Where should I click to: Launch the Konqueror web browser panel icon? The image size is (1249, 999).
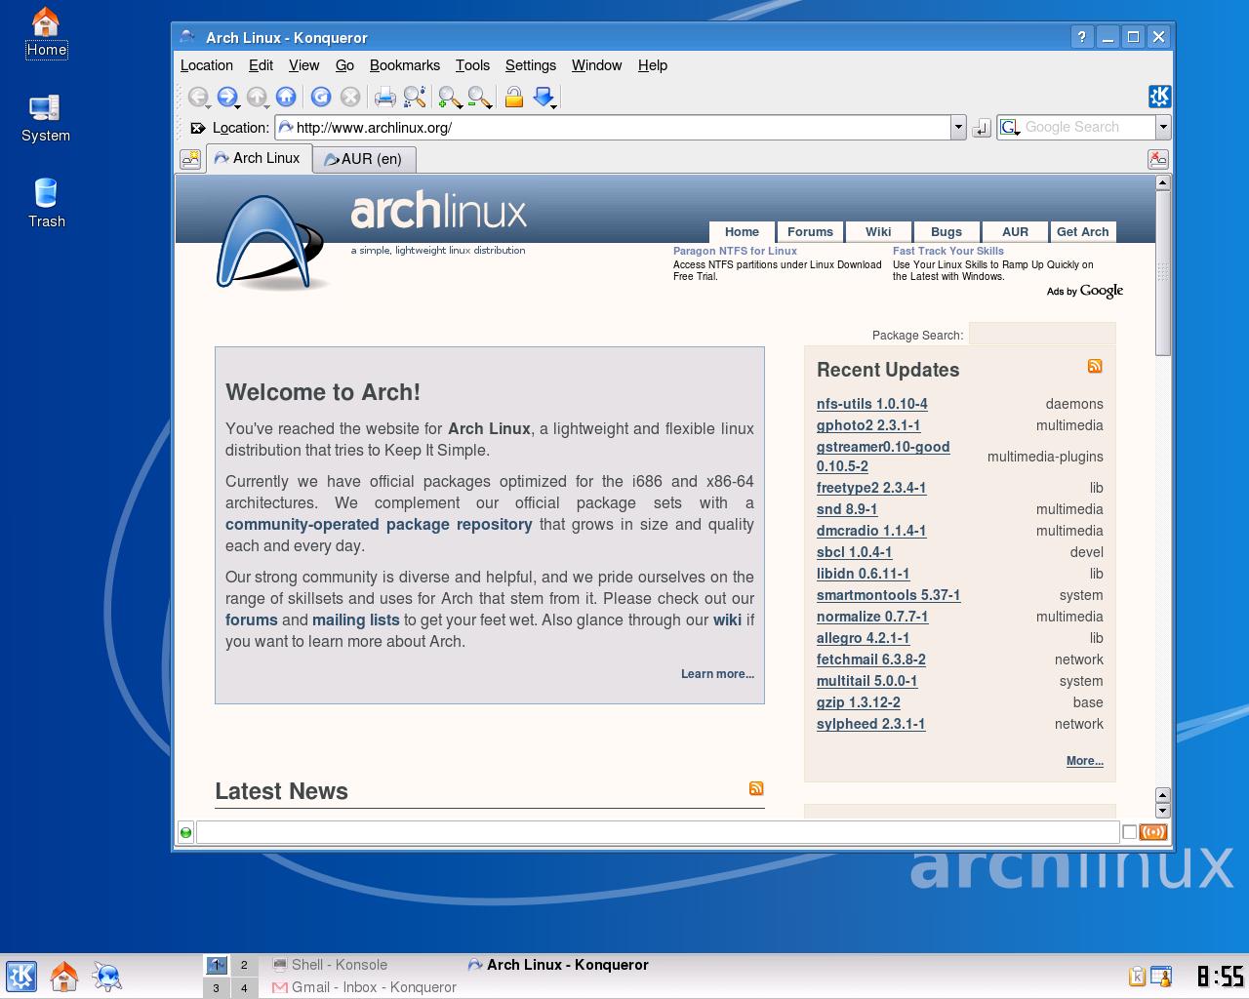point(107,976)
